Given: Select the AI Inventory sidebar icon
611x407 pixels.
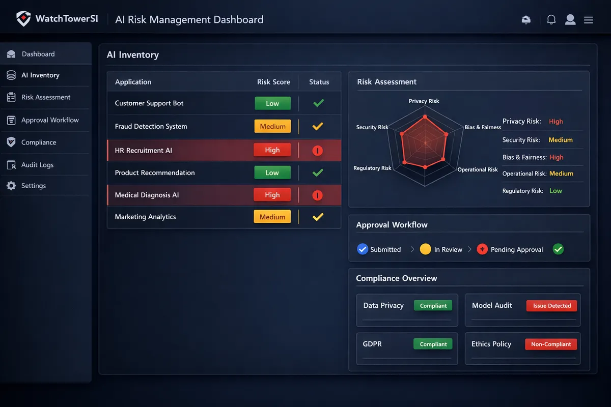Looking at the screenshot, I should click(x=11, y=75).
